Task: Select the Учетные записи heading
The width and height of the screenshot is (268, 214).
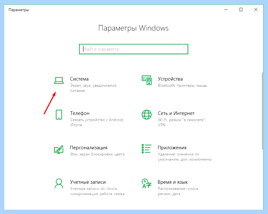Action: click(88, 182)
